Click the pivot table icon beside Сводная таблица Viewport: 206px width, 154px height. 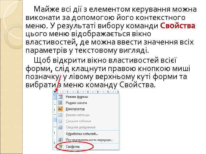(x=60, y=121)
